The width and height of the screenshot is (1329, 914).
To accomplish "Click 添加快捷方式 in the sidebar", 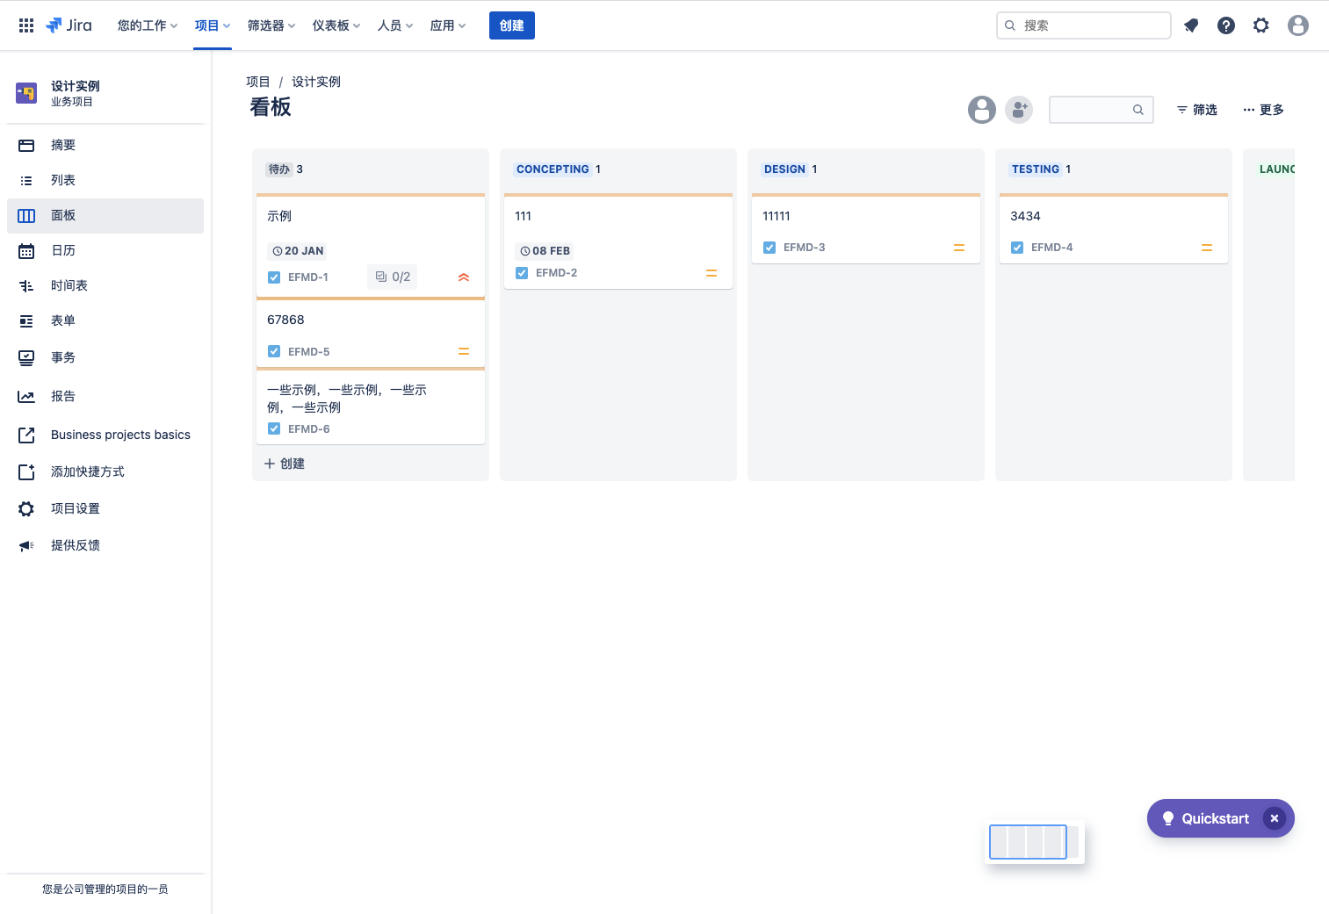I will (105, 471).
